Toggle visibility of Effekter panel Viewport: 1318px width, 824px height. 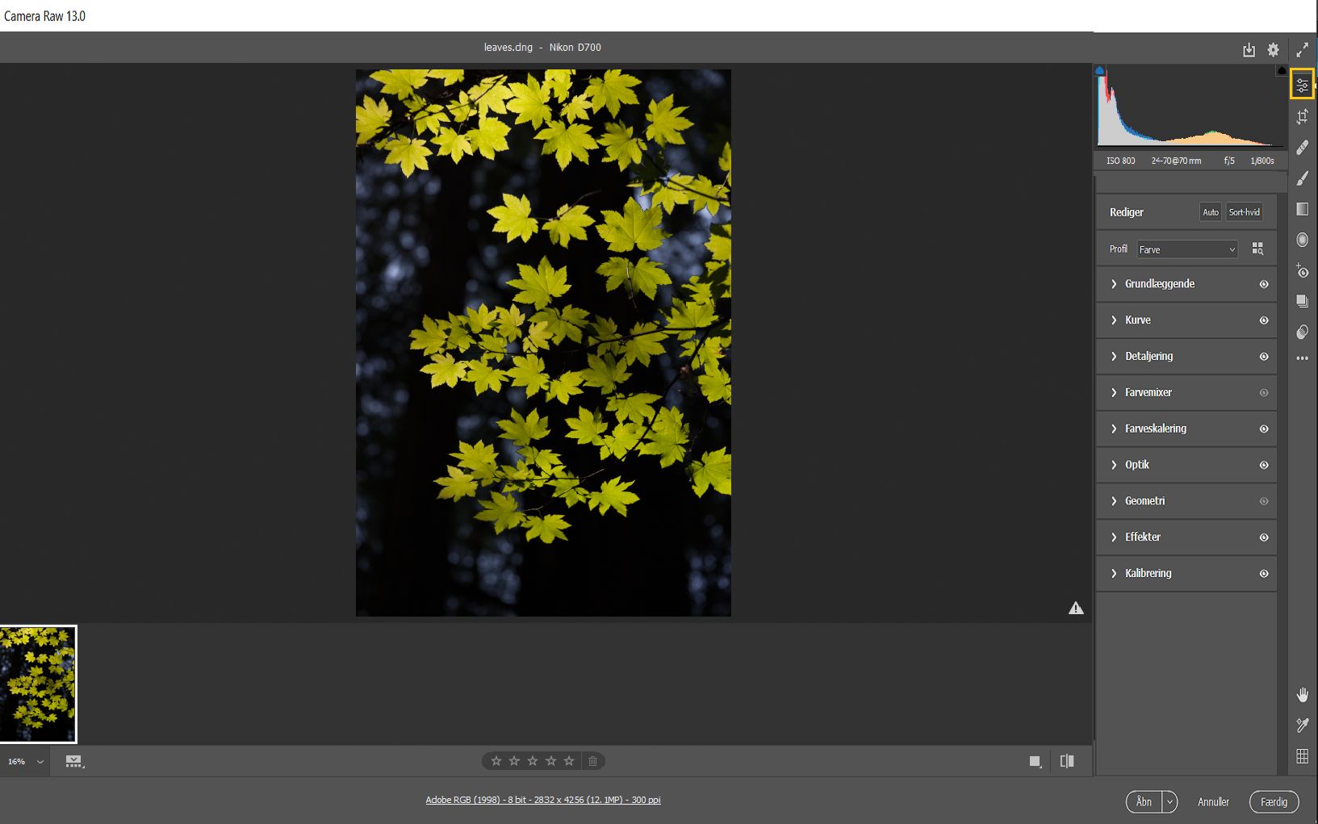click(1264, 537)
